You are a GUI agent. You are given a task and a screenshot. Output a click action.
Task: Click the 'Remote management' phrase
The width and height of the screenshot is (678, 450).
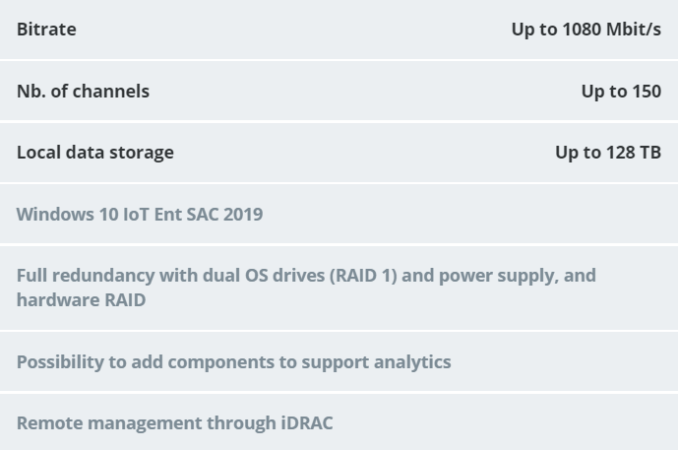108,422
